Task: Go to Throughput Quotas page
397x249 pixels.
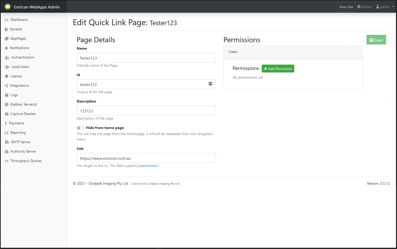Action: tap(26, 161)
